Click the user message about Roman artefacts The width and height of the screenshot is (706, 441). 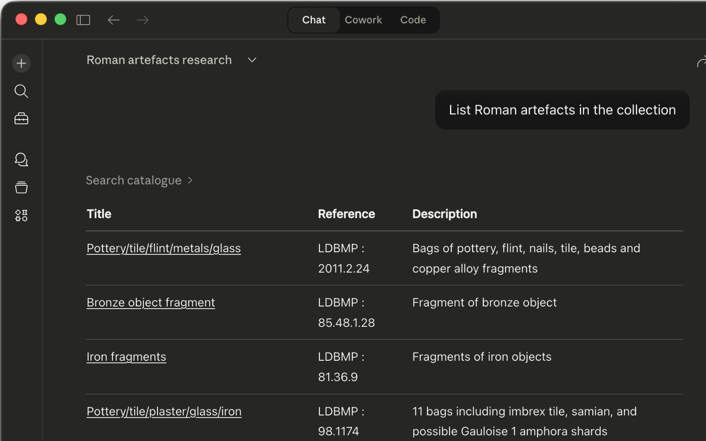(562, 110)
